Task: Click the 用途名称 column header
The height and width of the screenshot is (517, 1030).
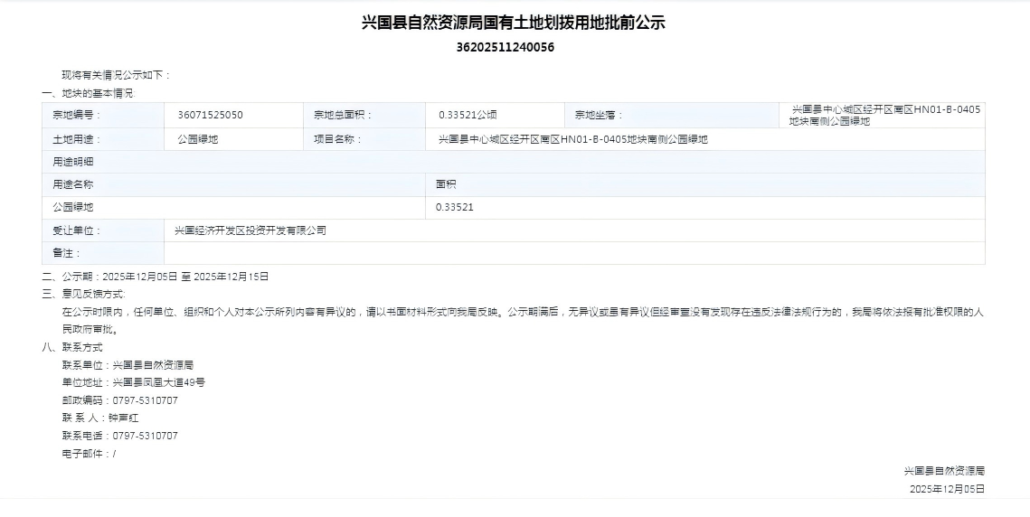Action: 74,184
